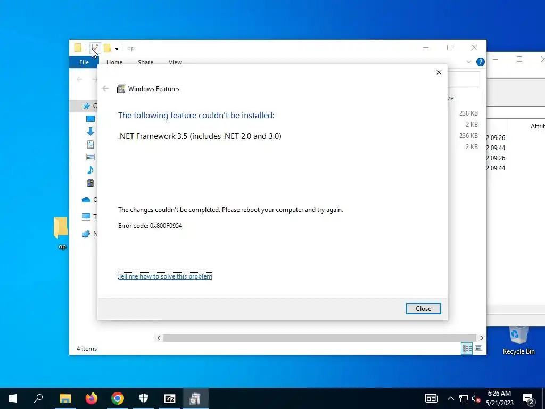
Task: Close Windows Features dialog with X button
Action: [439, 72]
